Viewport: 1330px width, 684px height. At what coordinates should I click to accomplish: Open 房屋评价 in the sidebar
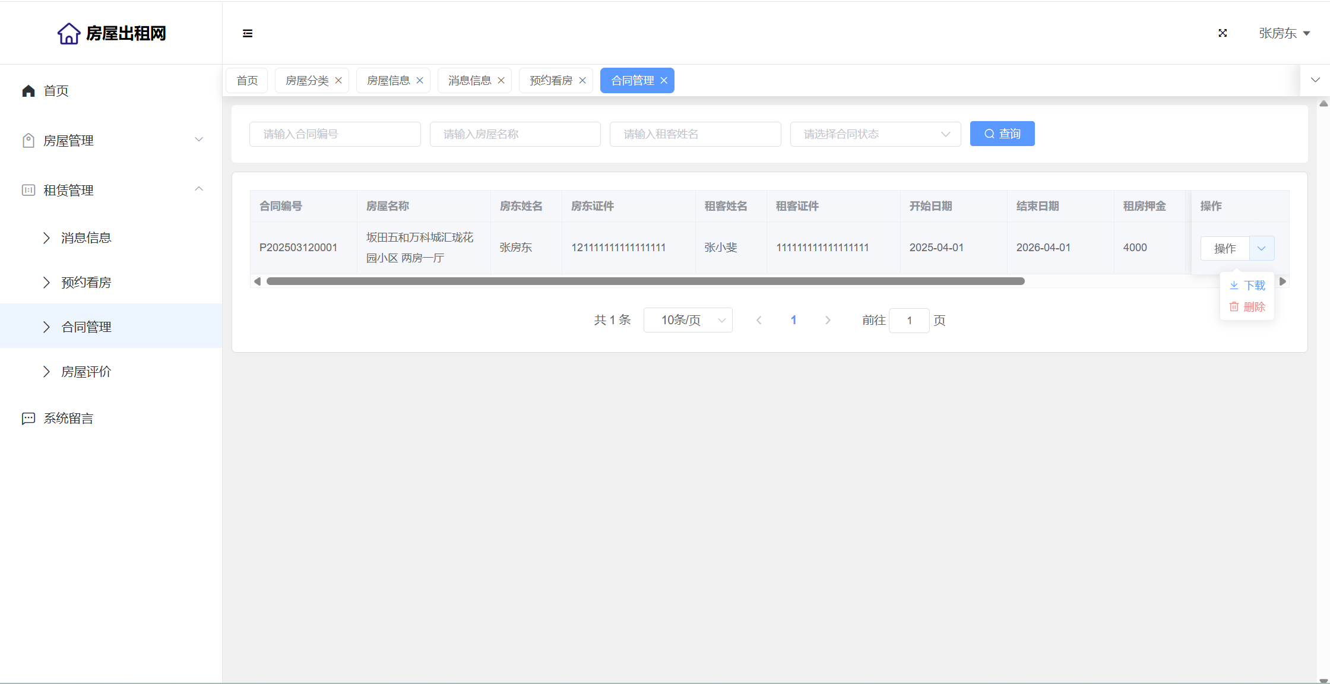(x=86, y=372)
